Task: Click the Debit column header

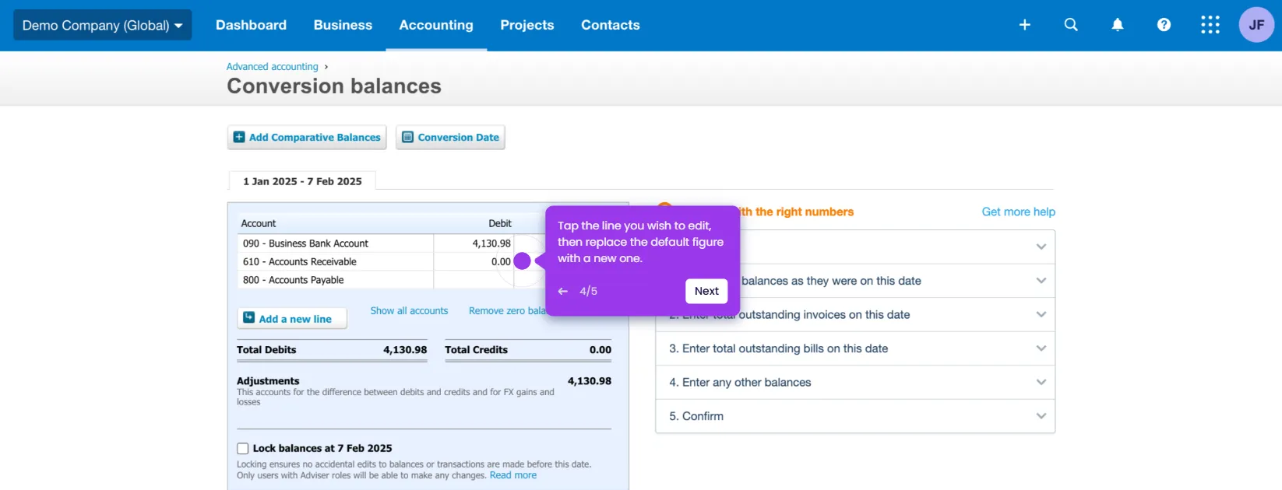Action: pyautogui.click(x=500, y=223)
